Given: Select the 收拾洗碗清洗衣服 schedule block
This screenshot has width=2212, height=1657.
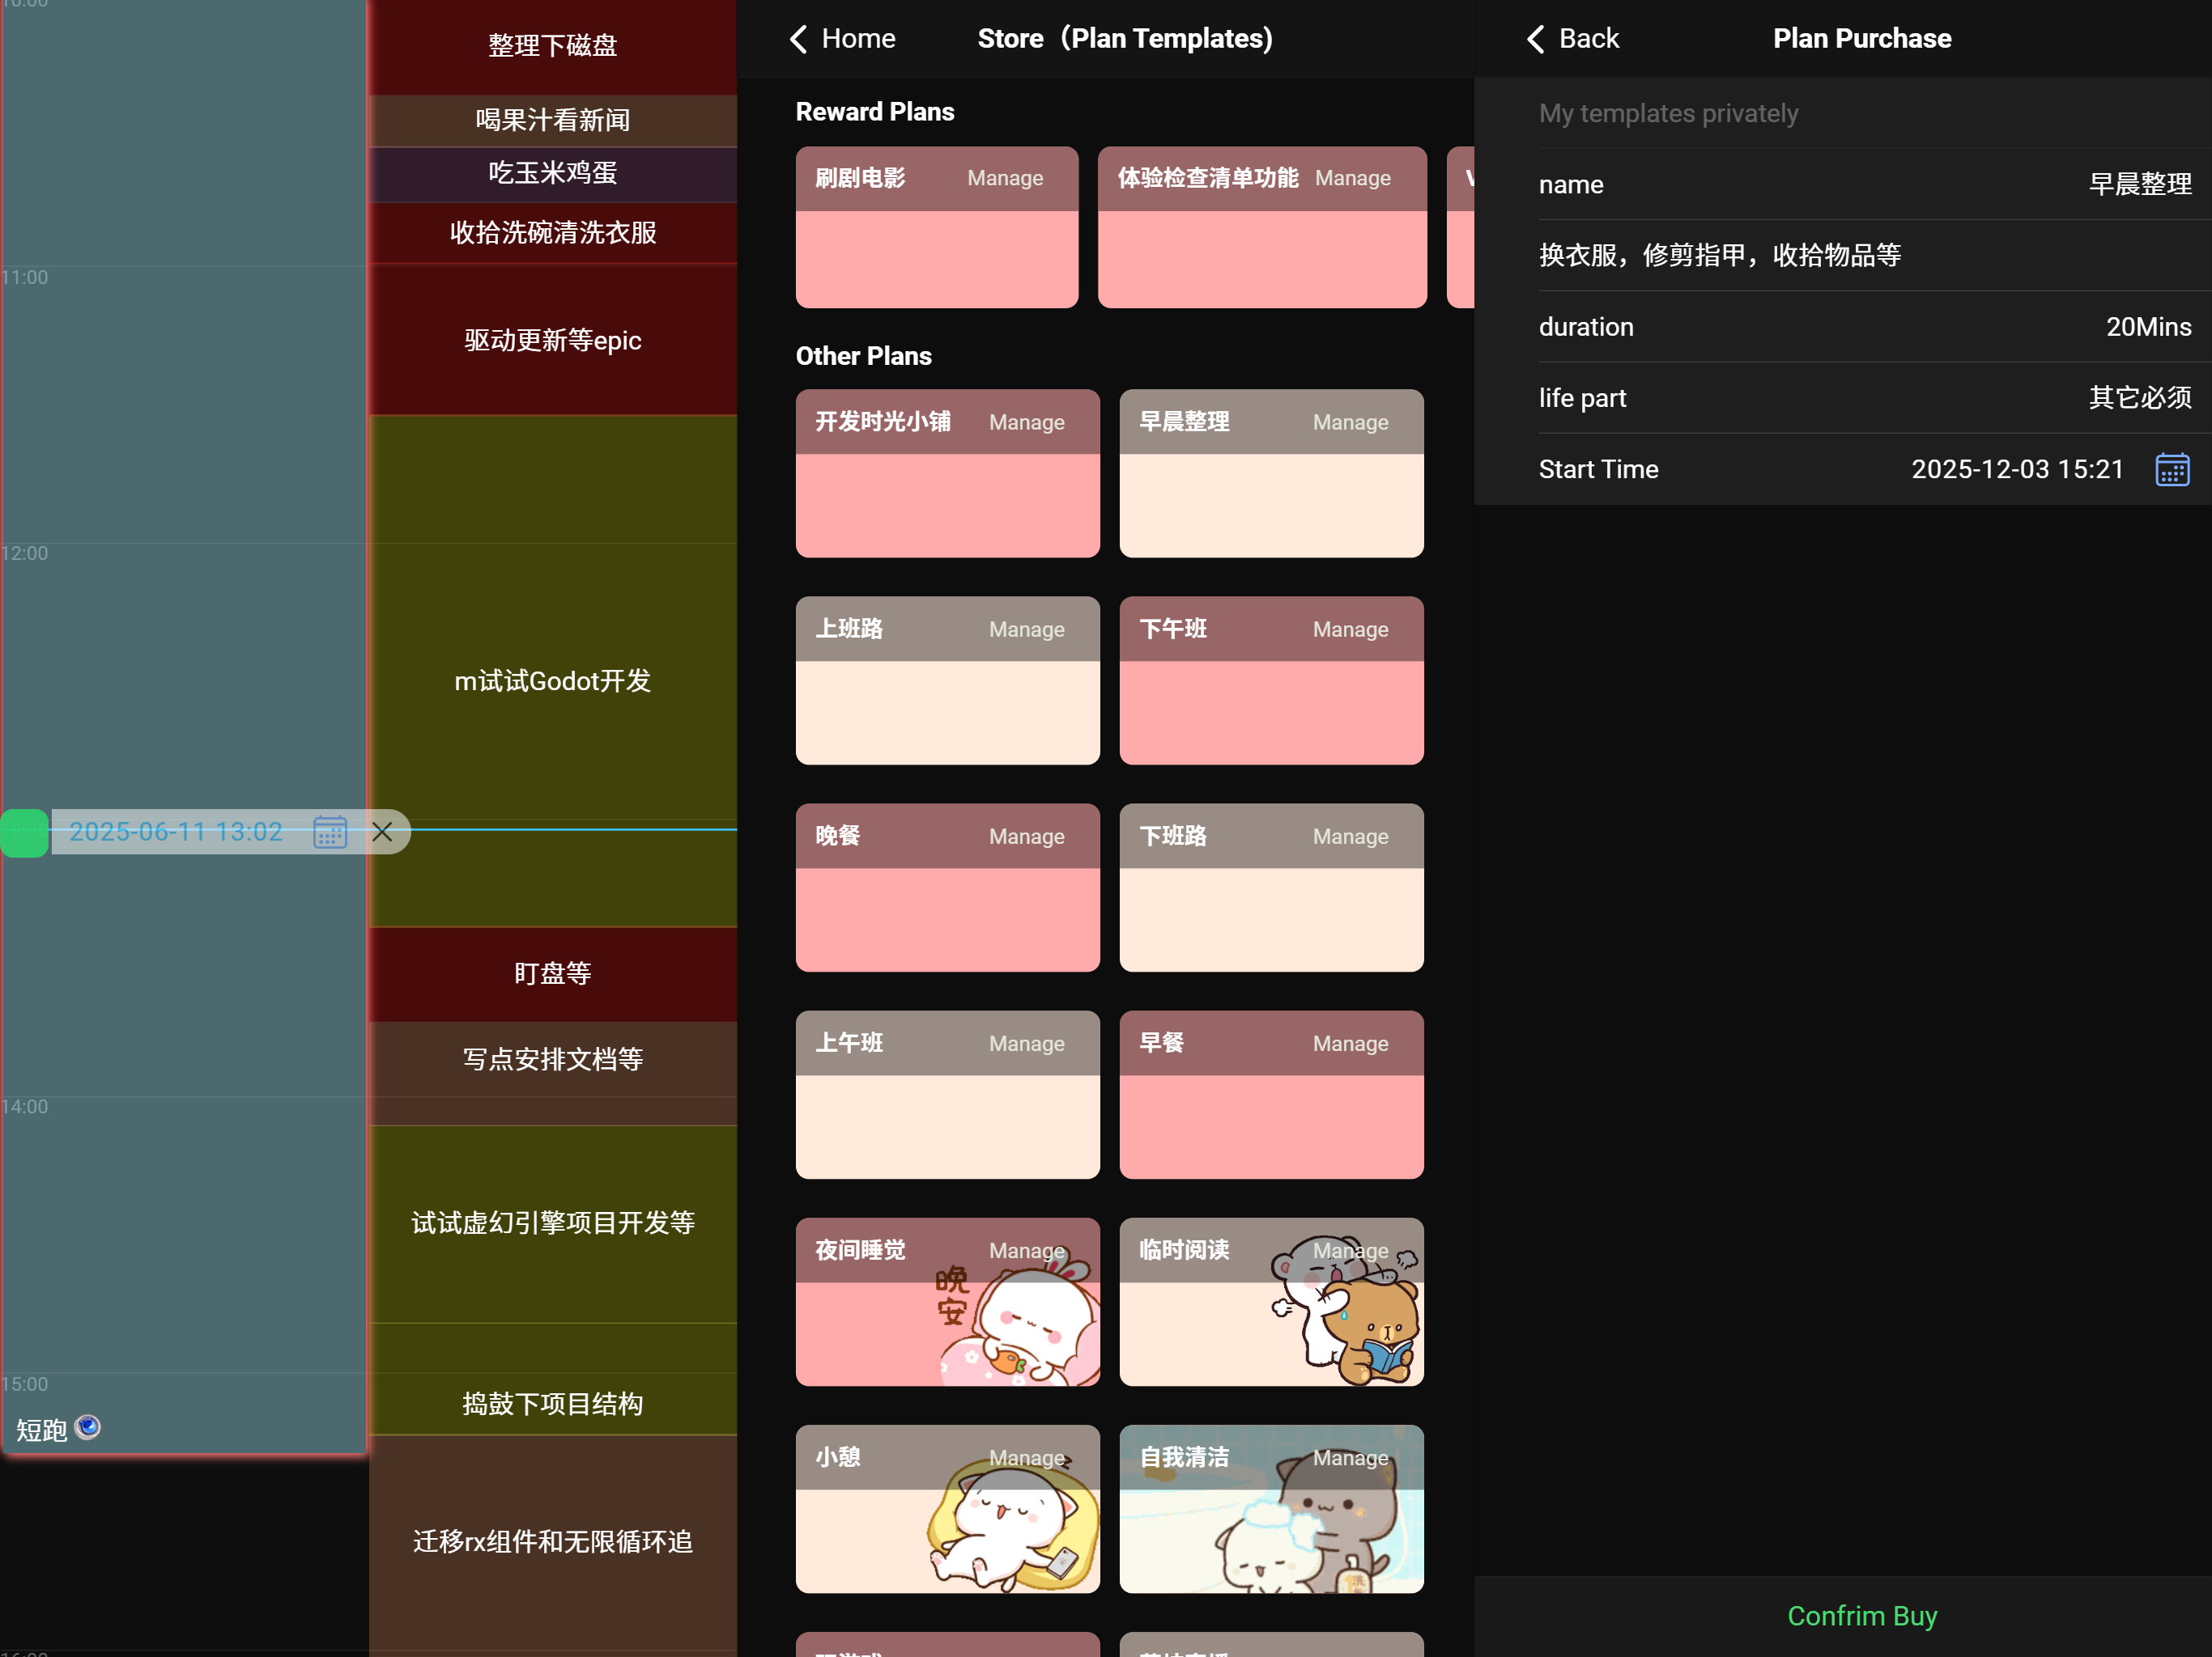Looking at the screenshot, I should click(x=553, y=233).
